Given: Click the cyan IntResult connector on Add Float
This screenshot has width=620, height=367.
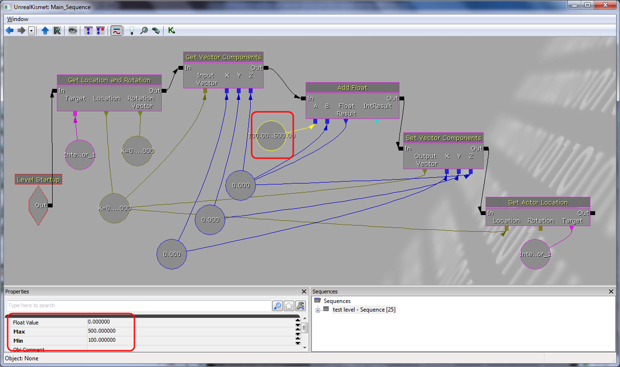Looking at the screenshot, I should (x=377, y=121).
